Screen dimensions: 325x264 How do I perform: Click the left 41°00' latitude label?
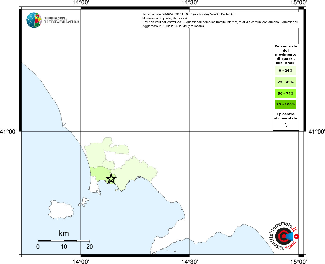coord(8,132)
